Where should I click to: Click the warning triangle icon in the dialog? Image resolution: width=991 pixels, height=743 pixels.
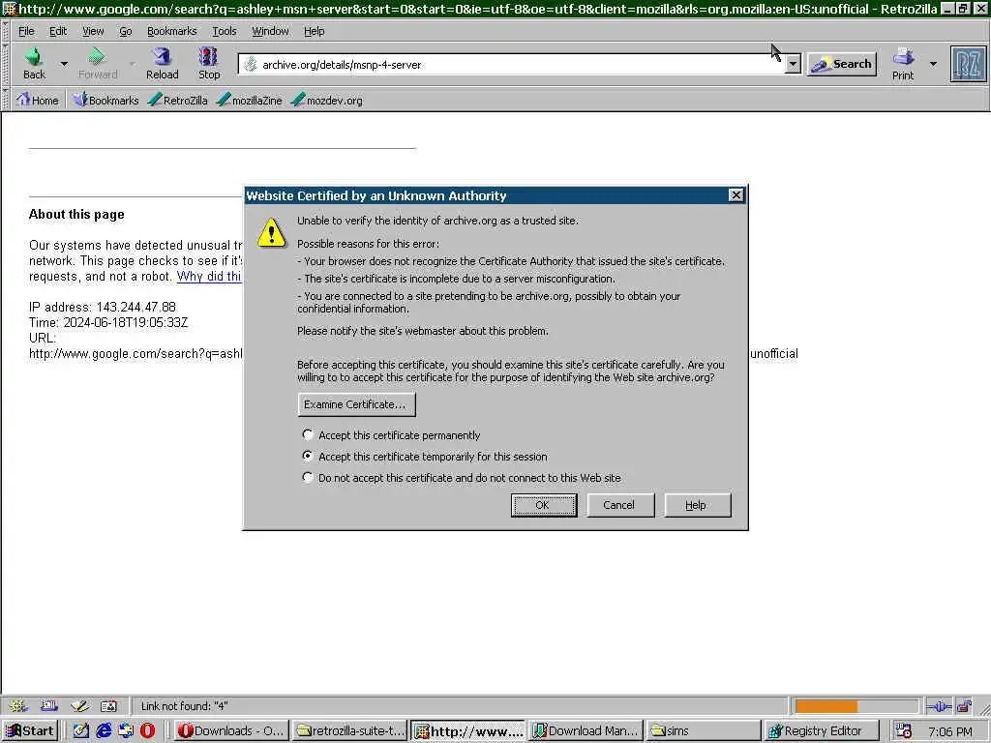(x=271, y=232)
